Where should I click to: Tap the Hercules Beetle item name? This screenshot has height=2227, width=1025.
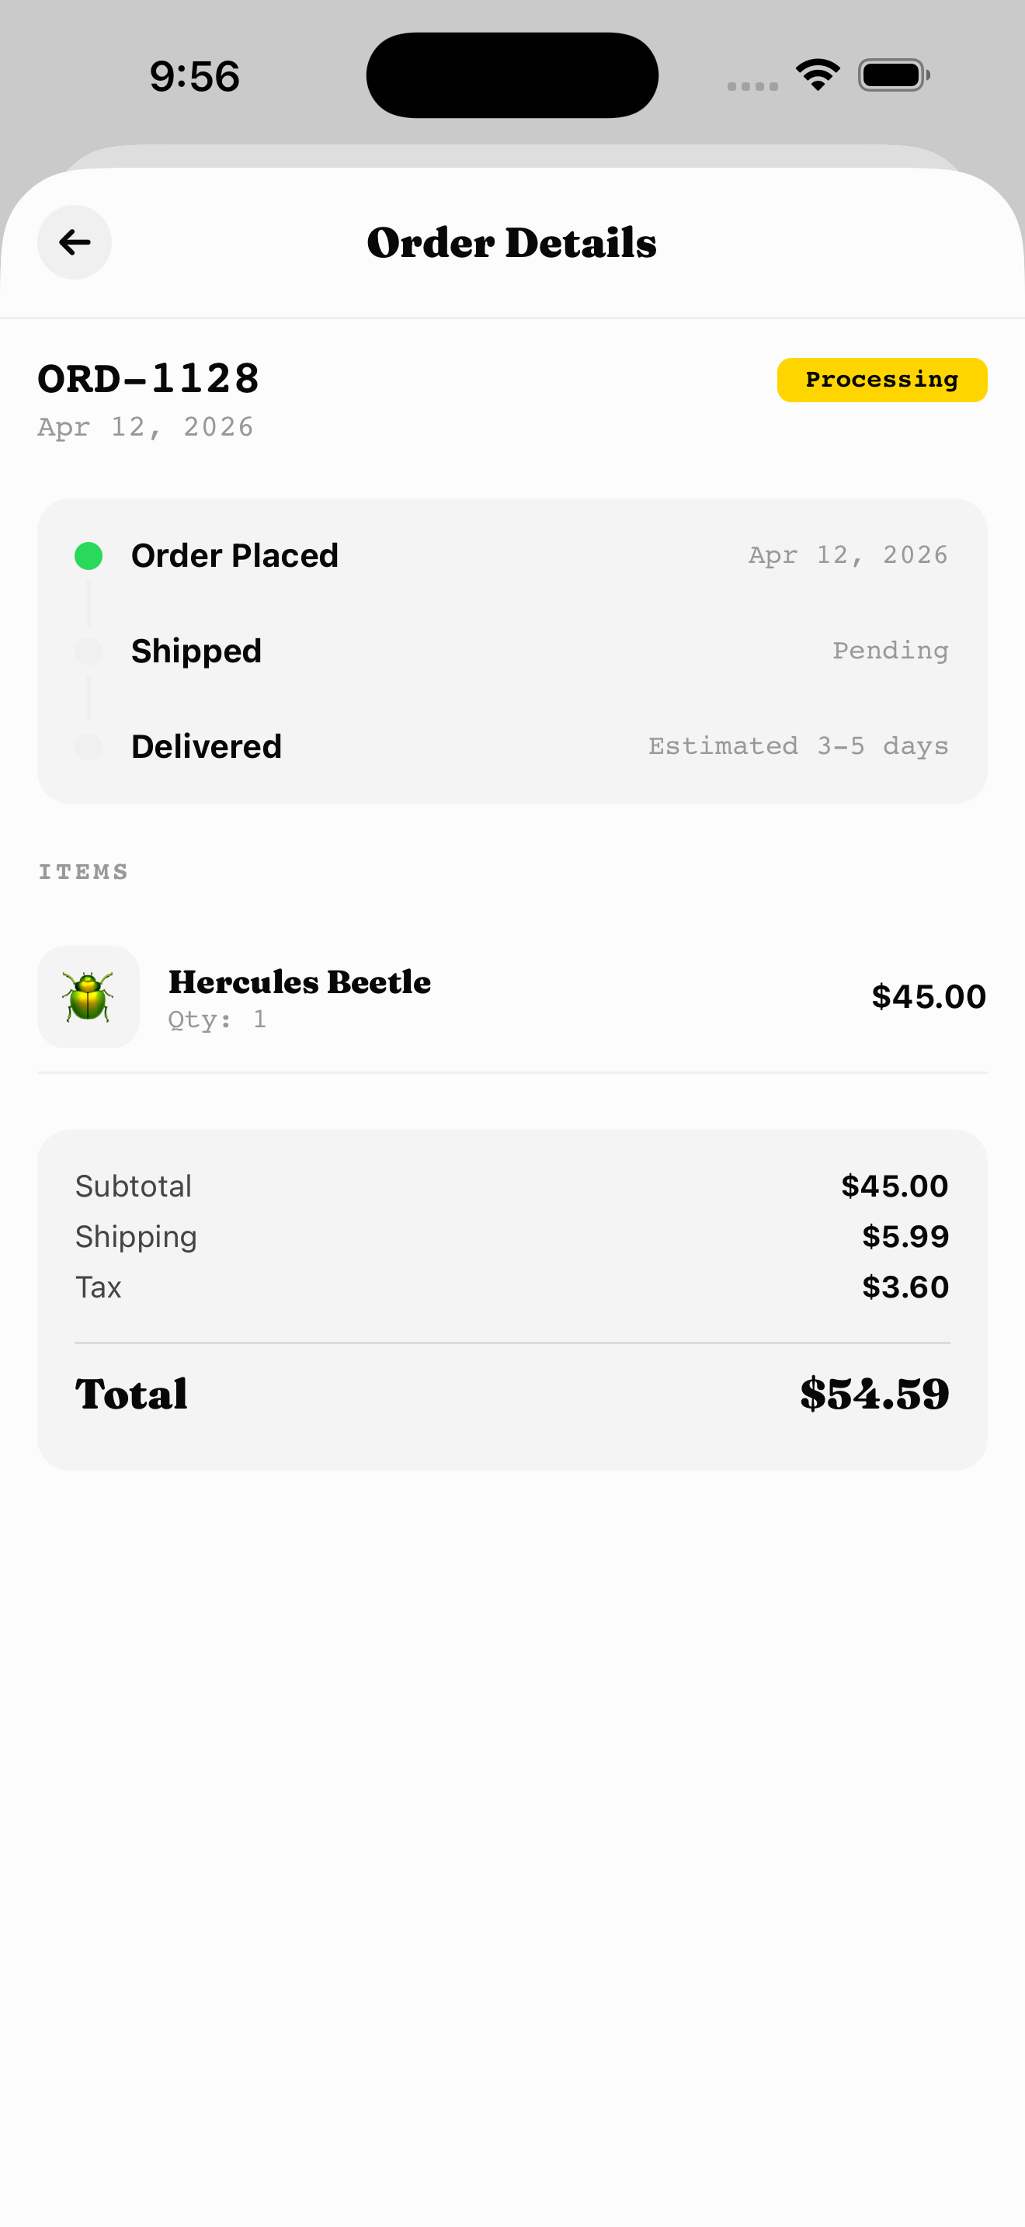(x=300, y=982)
